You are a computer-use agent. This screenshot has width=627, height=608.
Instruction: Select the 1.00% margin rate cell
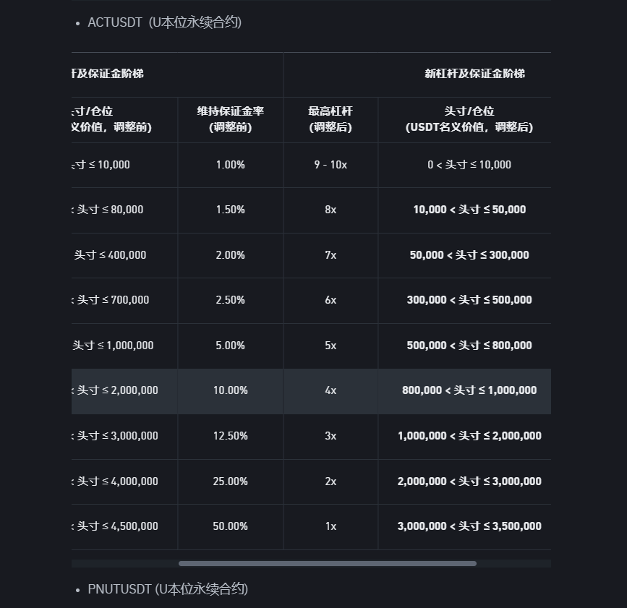click(x=230, y=165)
